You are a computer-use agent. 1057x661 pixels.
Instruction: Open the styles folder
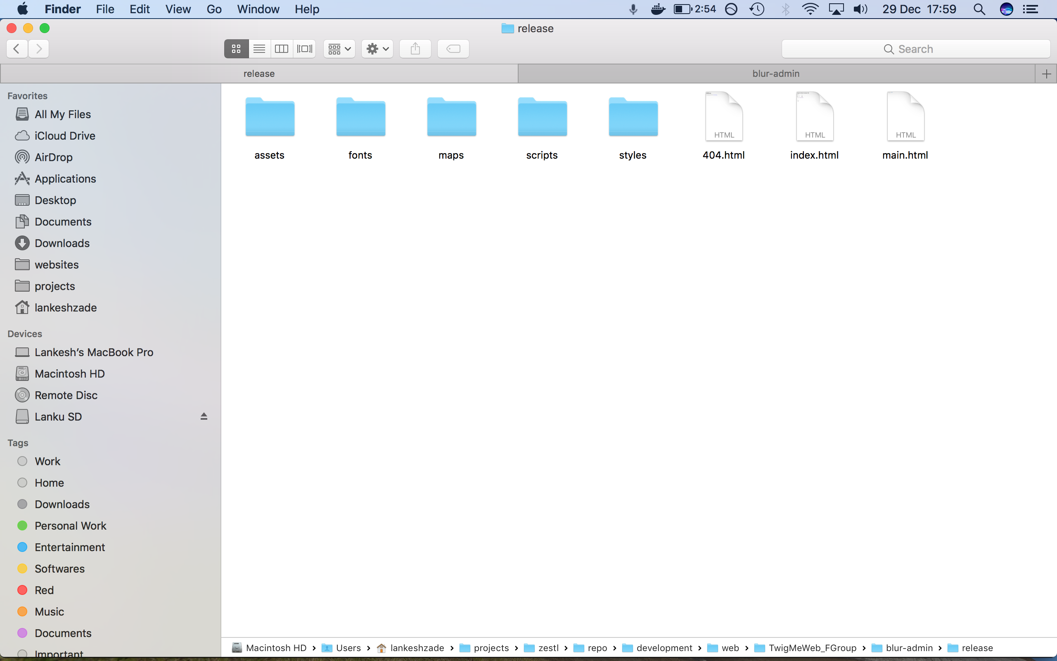[x=633, y=117]
